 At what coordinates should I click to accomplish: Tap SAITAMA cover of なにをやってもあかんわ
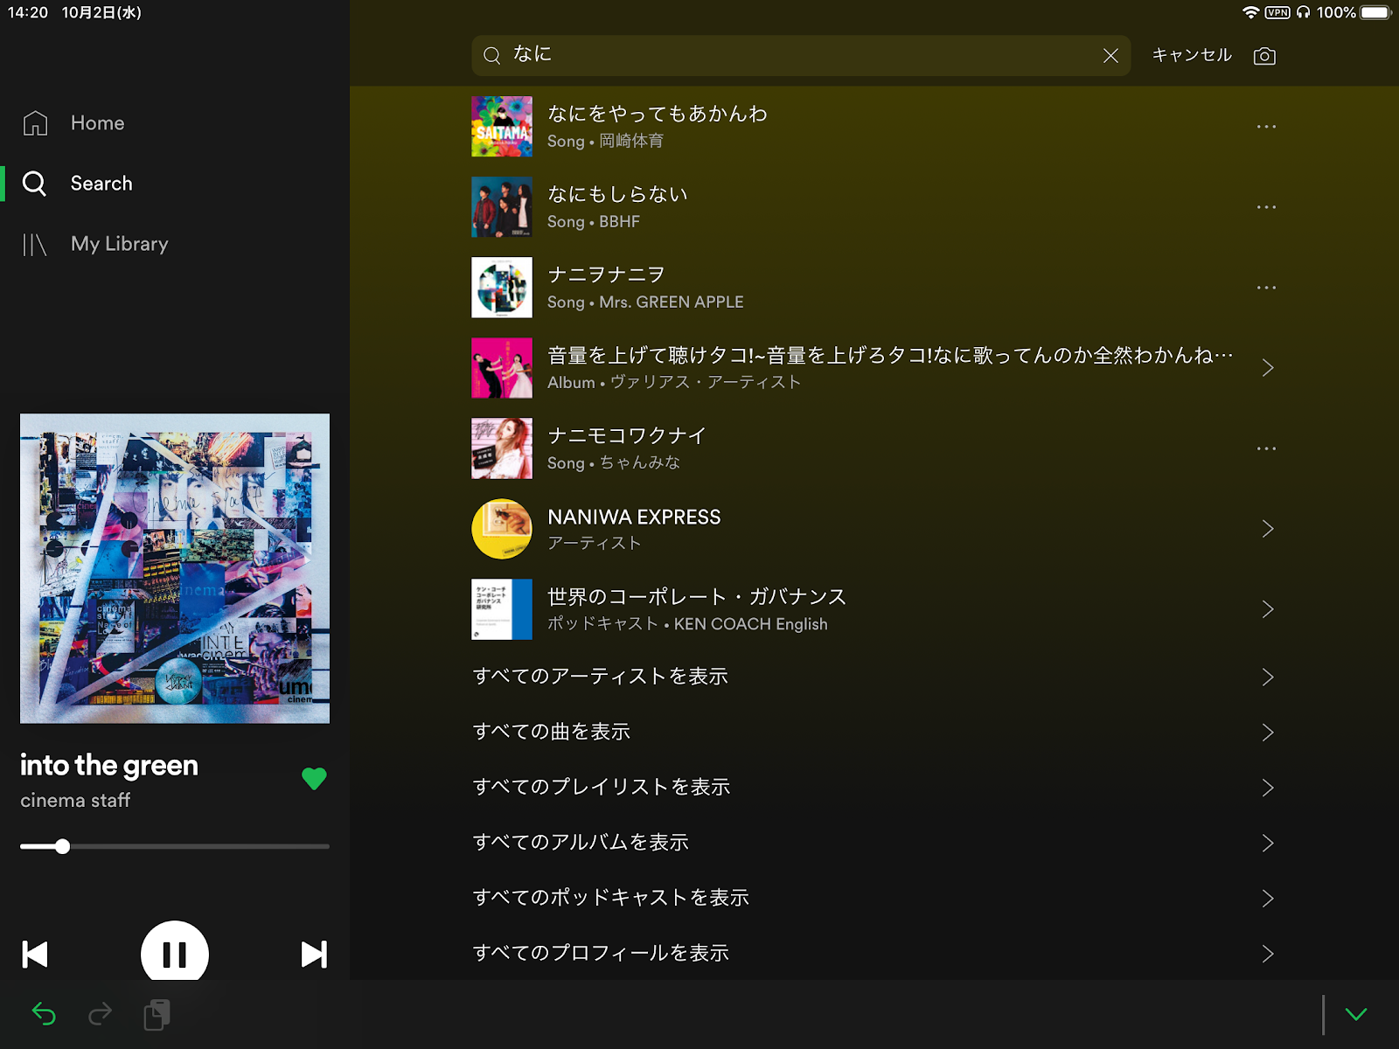pyautogui.click(x=502, y=127)
